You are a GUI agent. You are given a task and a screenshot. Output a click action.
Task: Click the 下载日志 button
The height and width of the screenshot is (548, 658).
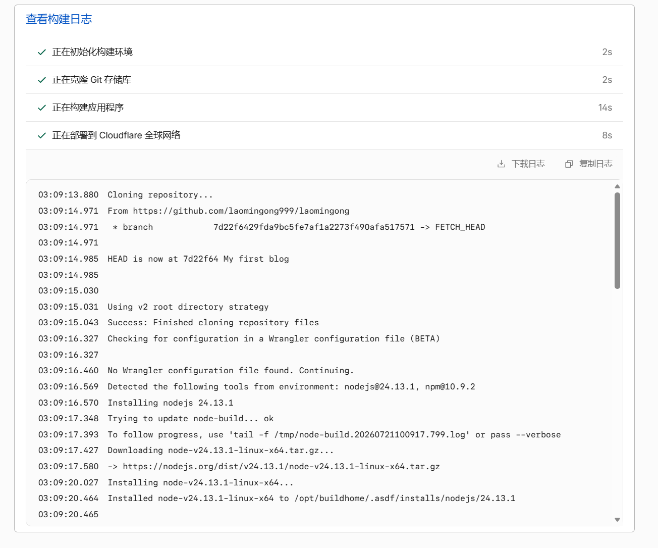(521, 164)
